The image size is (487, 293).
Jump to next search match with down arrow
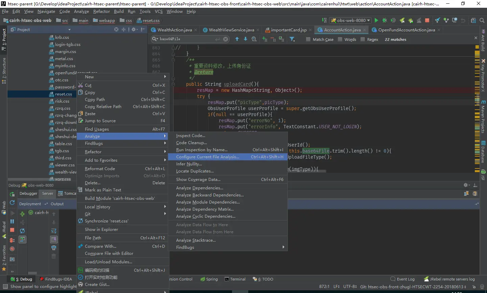(246, 39)
